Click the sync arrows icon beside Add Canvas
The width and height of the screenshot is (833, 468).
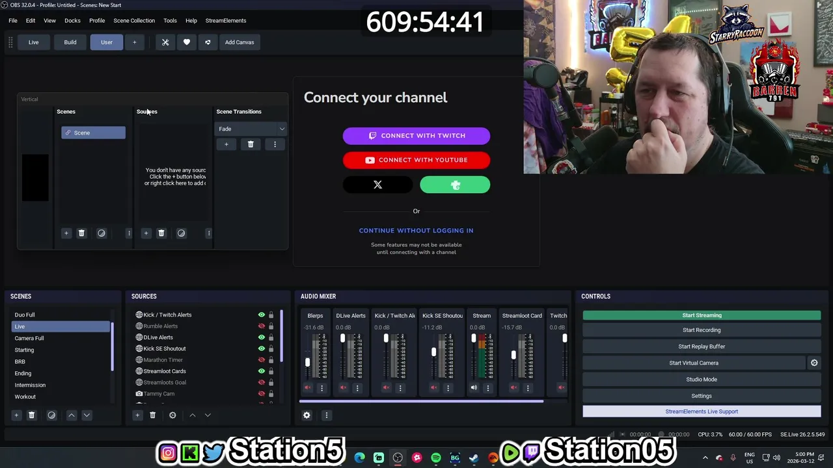click(x=208, y=42)
